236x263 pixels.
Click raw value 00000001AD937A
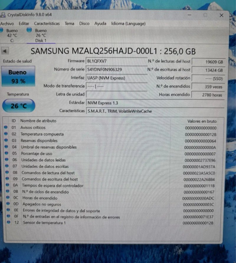199,167
